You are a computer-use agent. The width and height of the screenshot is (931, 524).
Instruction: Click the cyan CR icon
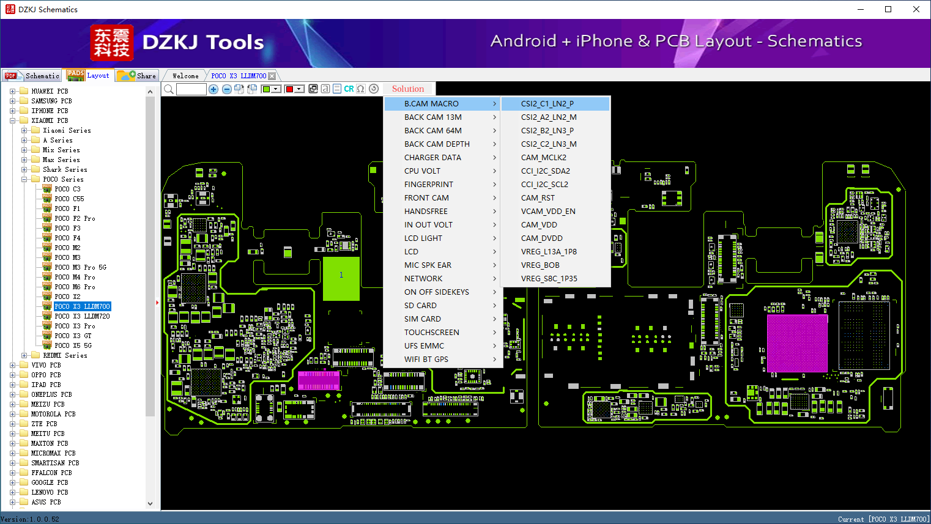click(x=349, y=89)
